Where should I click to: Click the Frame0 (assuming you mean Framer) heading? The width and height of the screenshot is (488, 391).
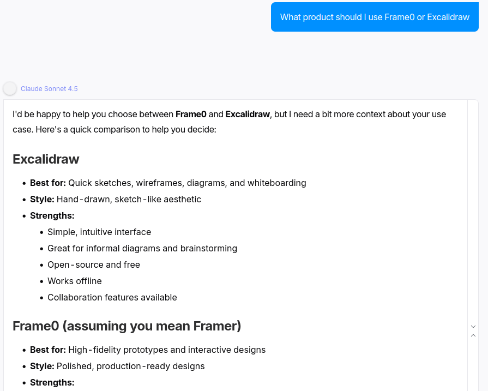[126, 326]
